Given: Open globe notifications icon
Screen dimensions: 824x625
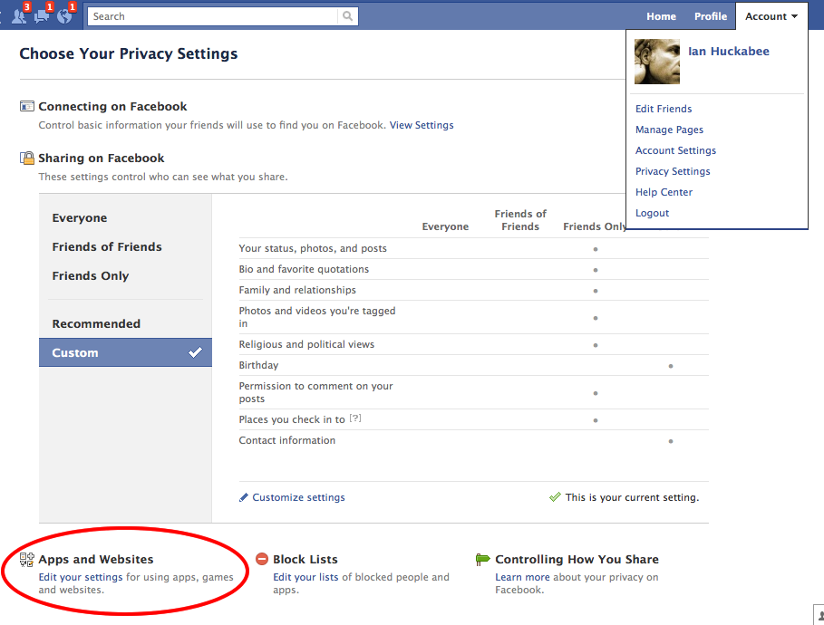Looking at the screenshot, I should tap(65, 15).
